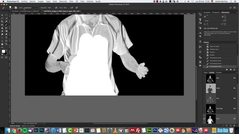Create new document from current state
This screenshot has height=134, width=239.
(x=227, y=70)
